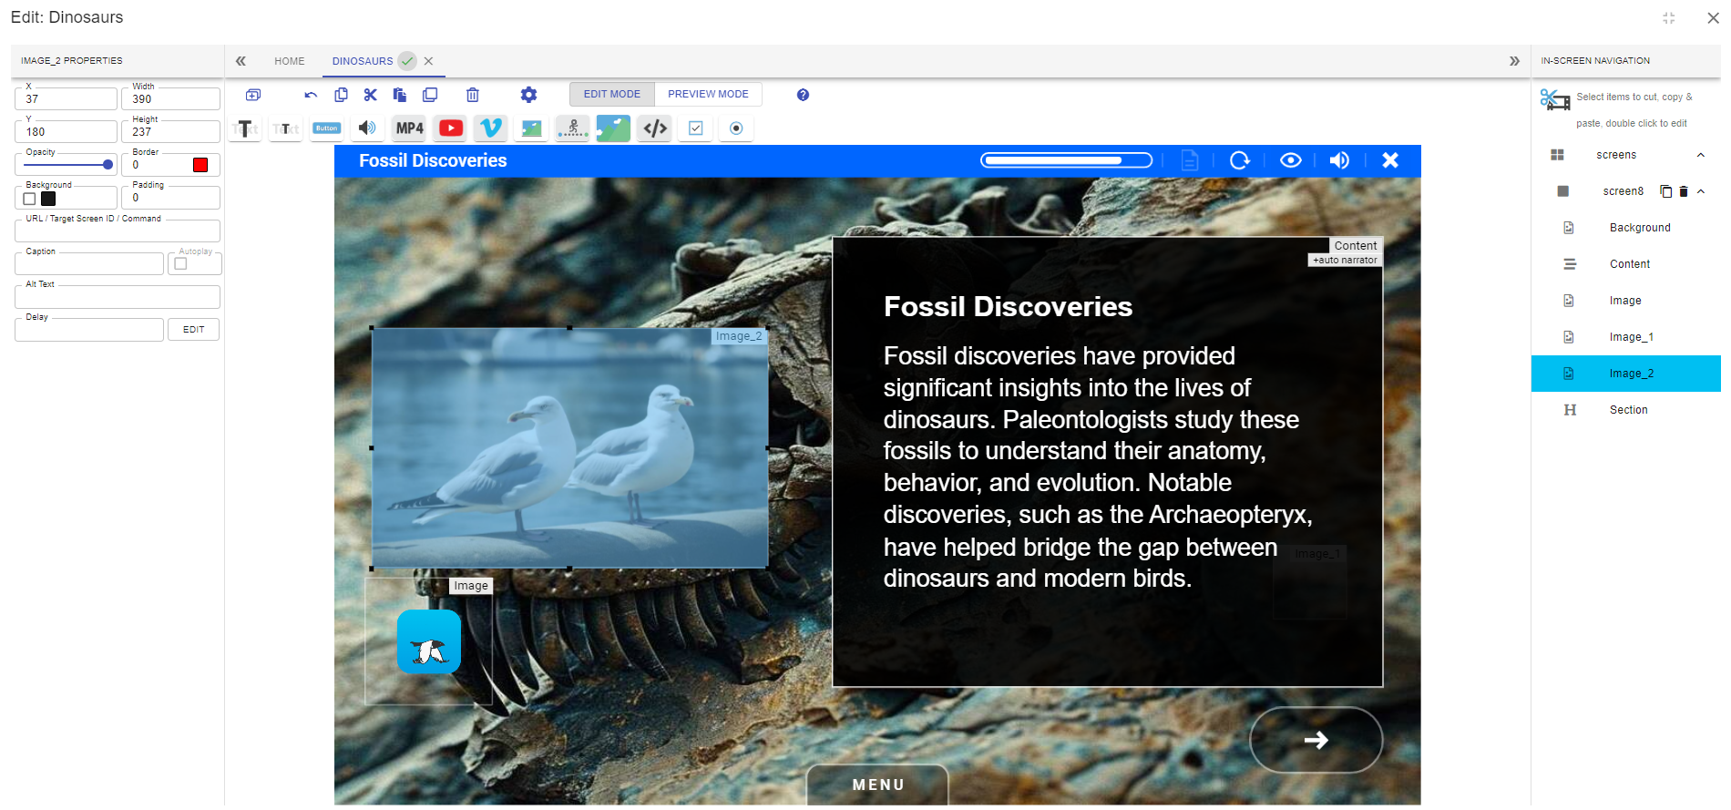This screenshot has height=810, width=1731.
Task: Mute the lesson sound in blue header
Action: (x=1339, y=160)
